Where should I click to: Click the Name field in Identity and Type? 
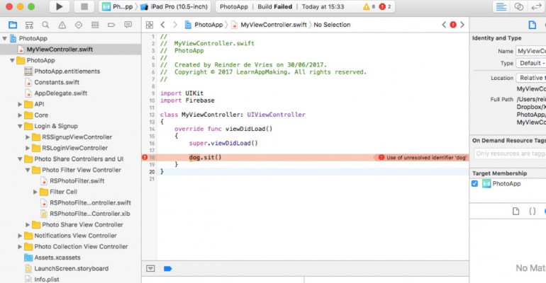[530, 51]
